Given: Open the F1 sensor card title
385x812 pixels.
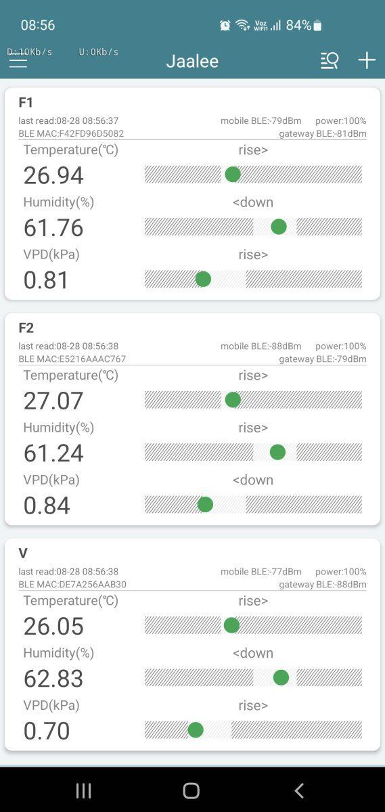Looking at the screenshot, I should tap(26, 103).
